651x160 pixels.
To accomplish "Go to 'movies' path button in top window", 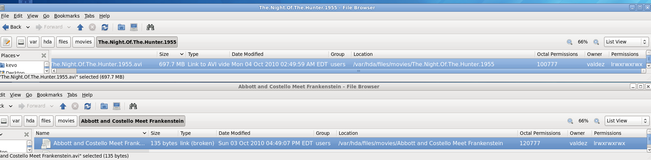I will coord(83,42).
